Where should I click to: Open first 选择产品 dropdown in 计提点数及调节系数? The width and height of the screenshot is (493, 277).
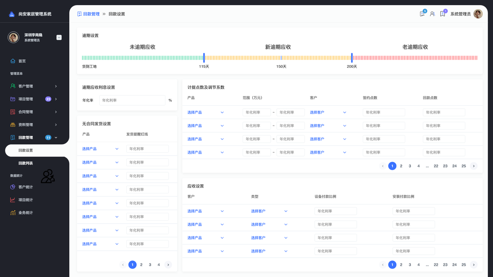tap(206, 113)
